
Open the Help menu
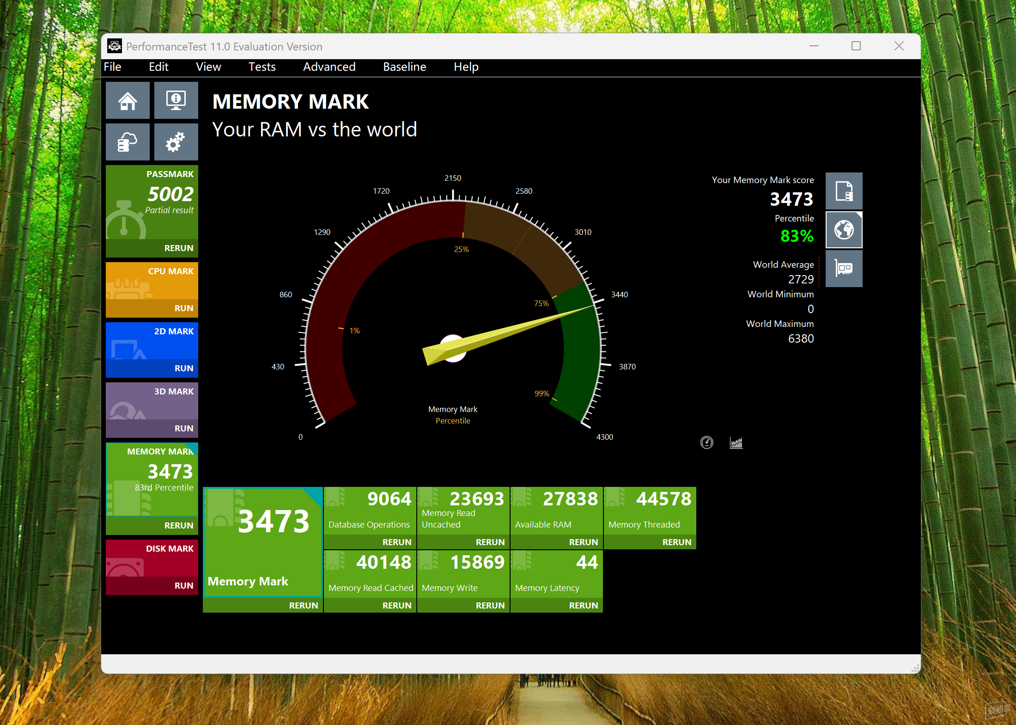[x=466, y=67]
